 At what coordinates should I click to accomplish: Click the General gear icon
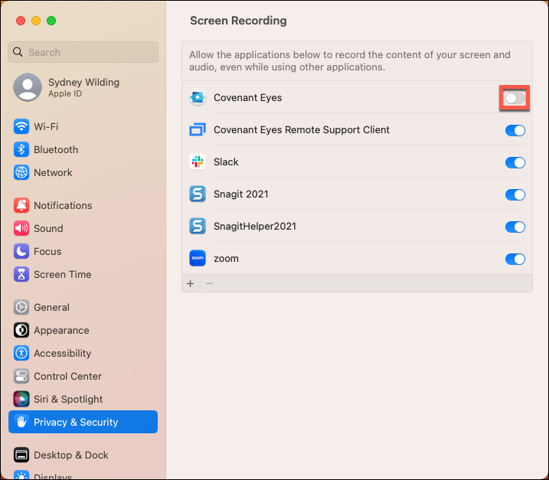[x=21, y=307]
